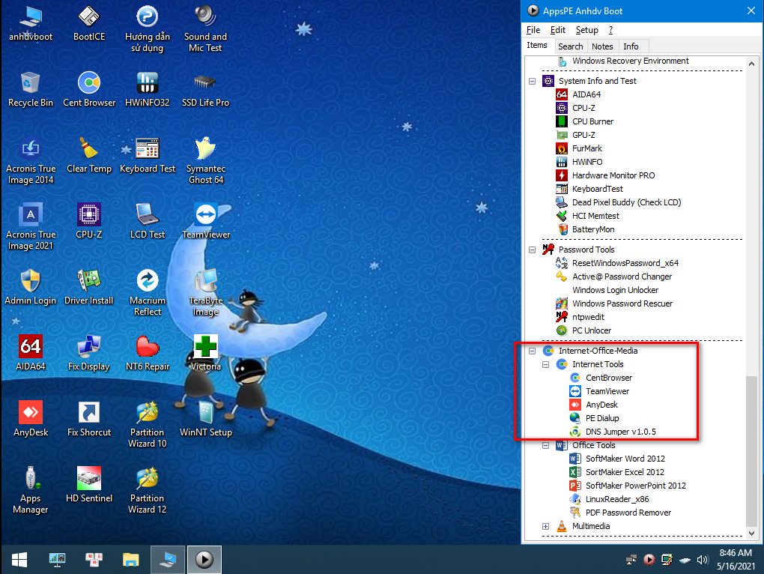Select ResetWindowsPassword_x64 entry
This screenshot has width=764, height=574.
(625, 263)
